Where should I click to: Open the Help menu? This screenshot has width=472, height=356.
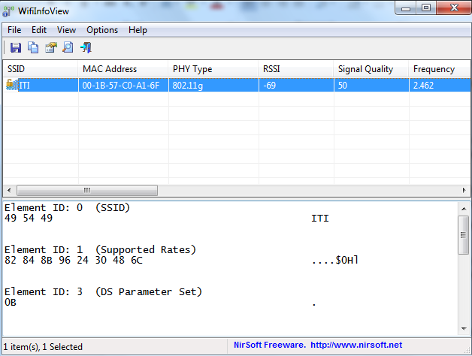click(138, 30)
